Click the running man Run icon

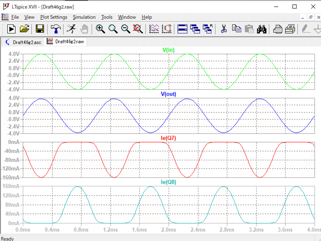click(71, 29)
